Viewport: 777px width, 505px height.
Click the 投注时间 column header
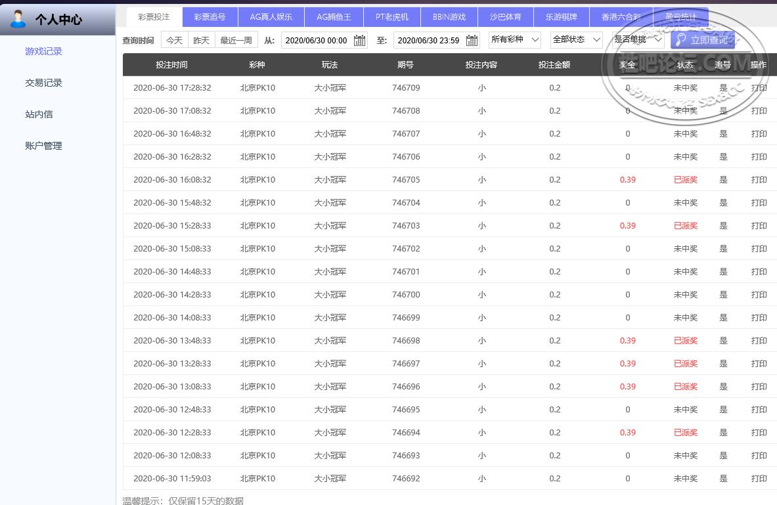coord(171,65)
